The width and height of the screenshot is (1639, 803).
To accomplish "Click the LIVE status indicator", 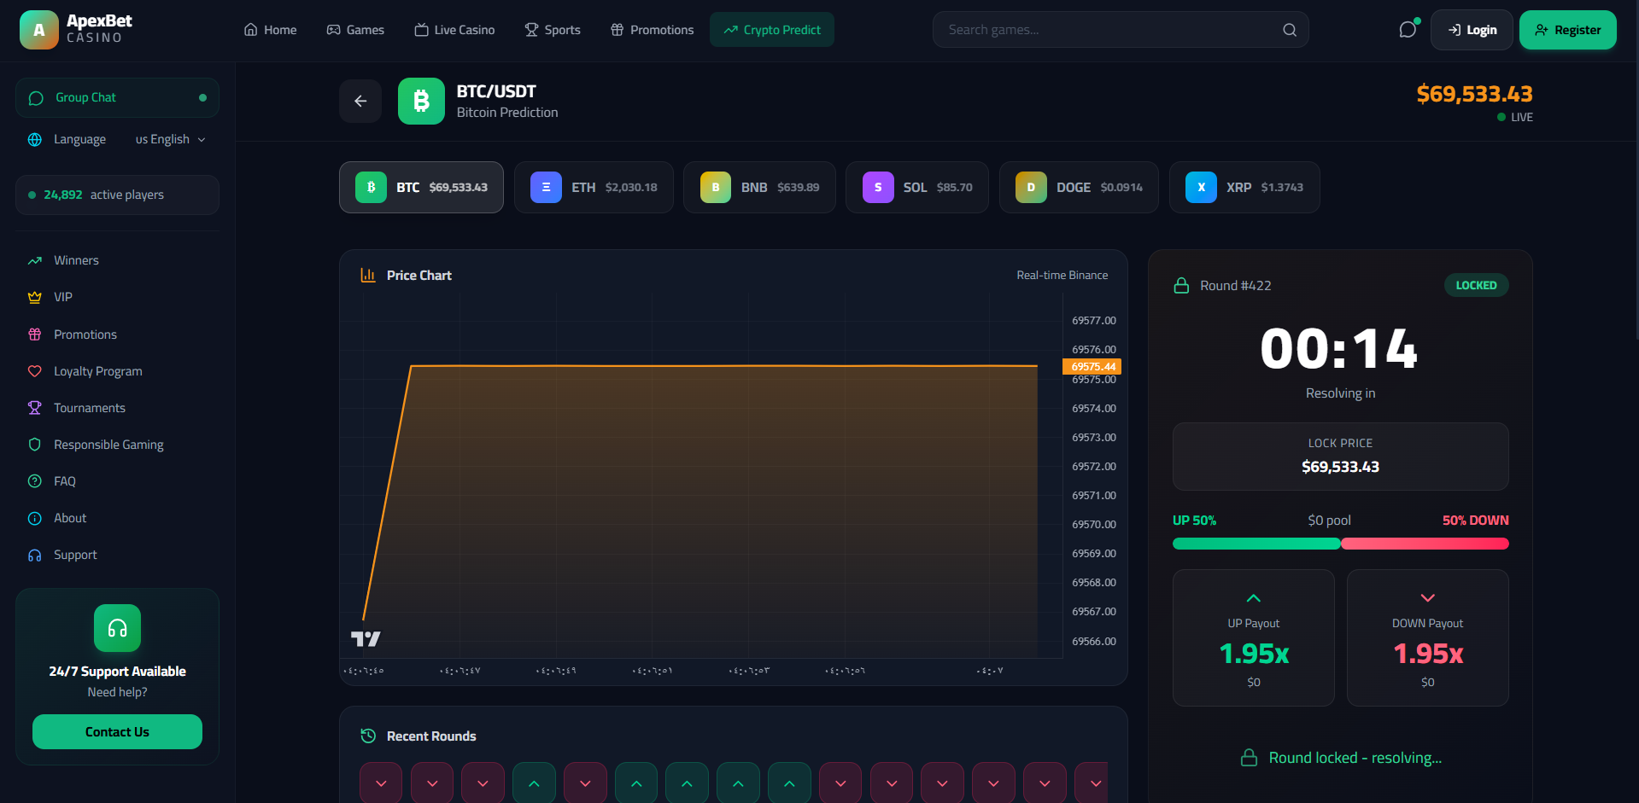I will click(x=1515, y=118).
